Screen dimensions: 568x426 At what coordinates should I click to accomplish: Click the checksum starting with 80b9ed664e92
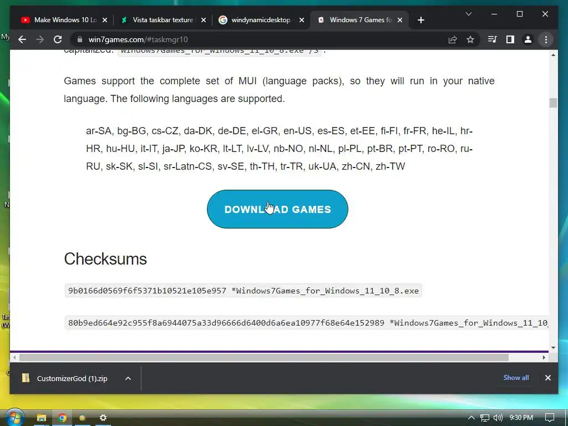307,323
